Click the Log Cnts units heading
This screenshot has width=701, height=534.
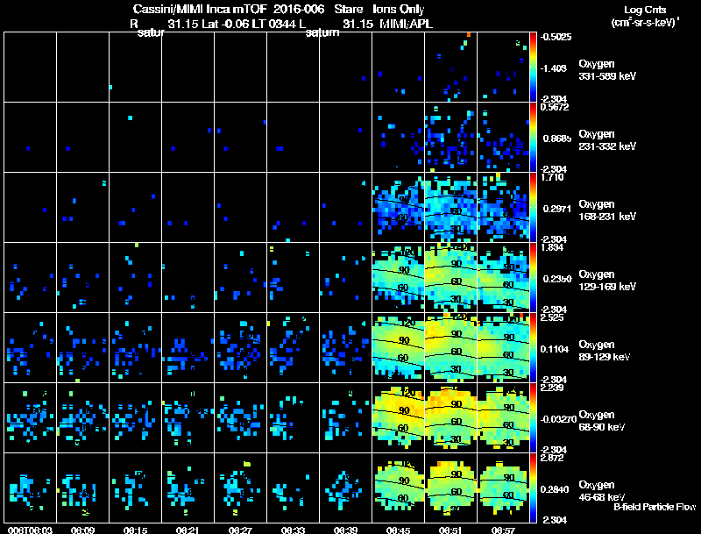click(645, 16)
